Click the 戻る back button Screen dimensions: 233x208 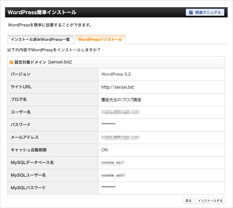tap(188, 201)
